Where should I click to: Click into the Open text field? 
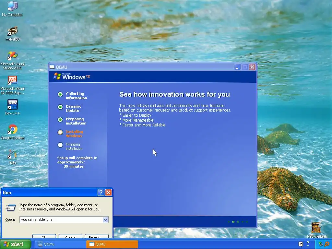[61, 219]
